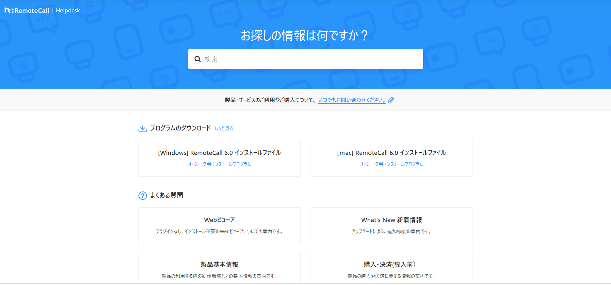Viewport: 611px width, 285px height.
Task: Click the アップデートによる、追加機能の案内です。 text
Action: 392,232
